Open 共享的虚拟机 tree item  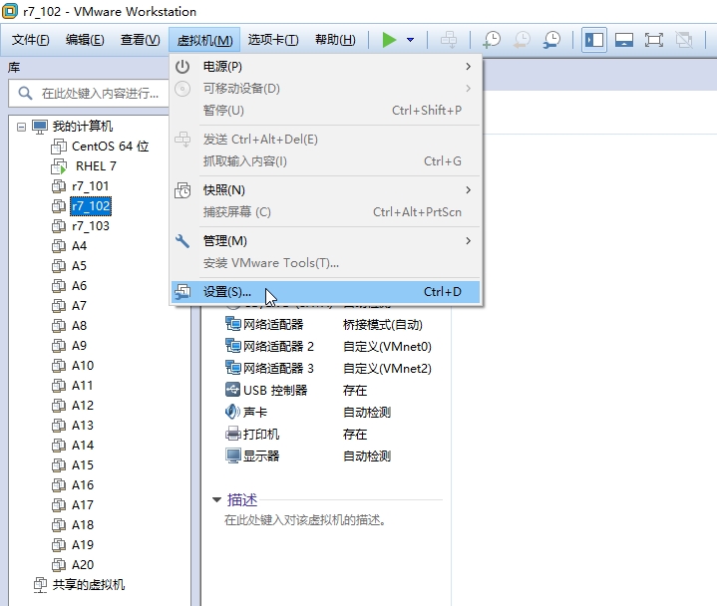pos(88,585)
